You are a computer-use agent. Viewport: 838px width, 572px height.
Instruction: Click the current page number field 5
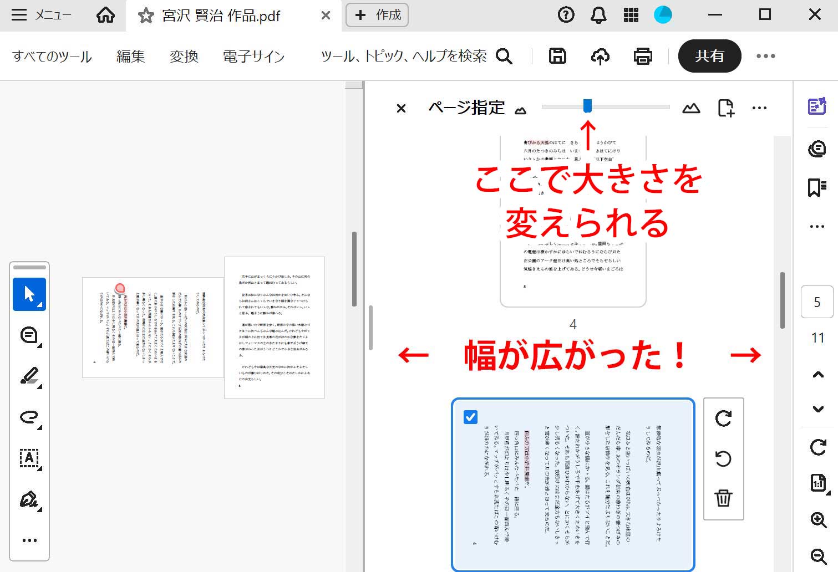coord(817,302)
